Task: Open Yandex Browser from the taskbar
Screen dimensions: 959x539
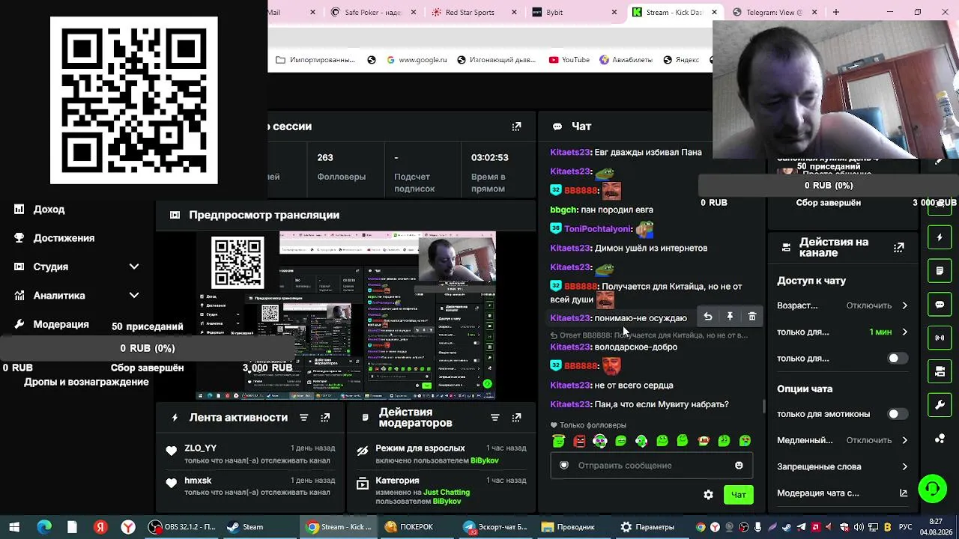Action: point(129,527)
